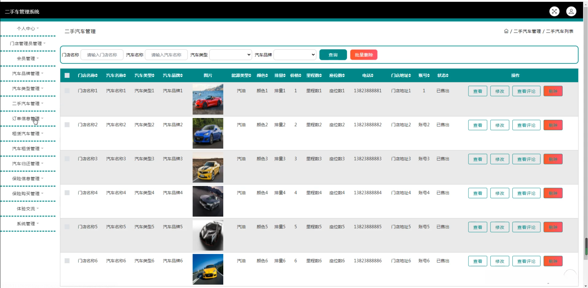This screenshot has width=588, height=288.
Task: Sort by 汽车品牌 column header icon
Action: [x=182, y=76]
